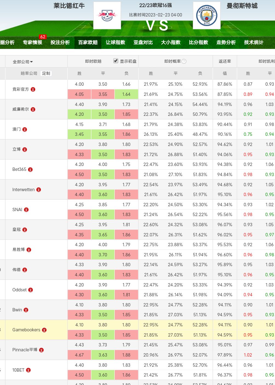Click the SNAI company name
The image size is (275, 385).
tap(17, 210)
